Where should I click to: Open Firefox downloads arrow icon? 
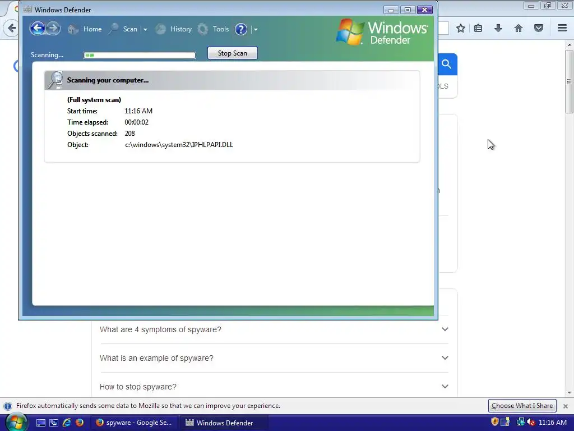(498, 28)
